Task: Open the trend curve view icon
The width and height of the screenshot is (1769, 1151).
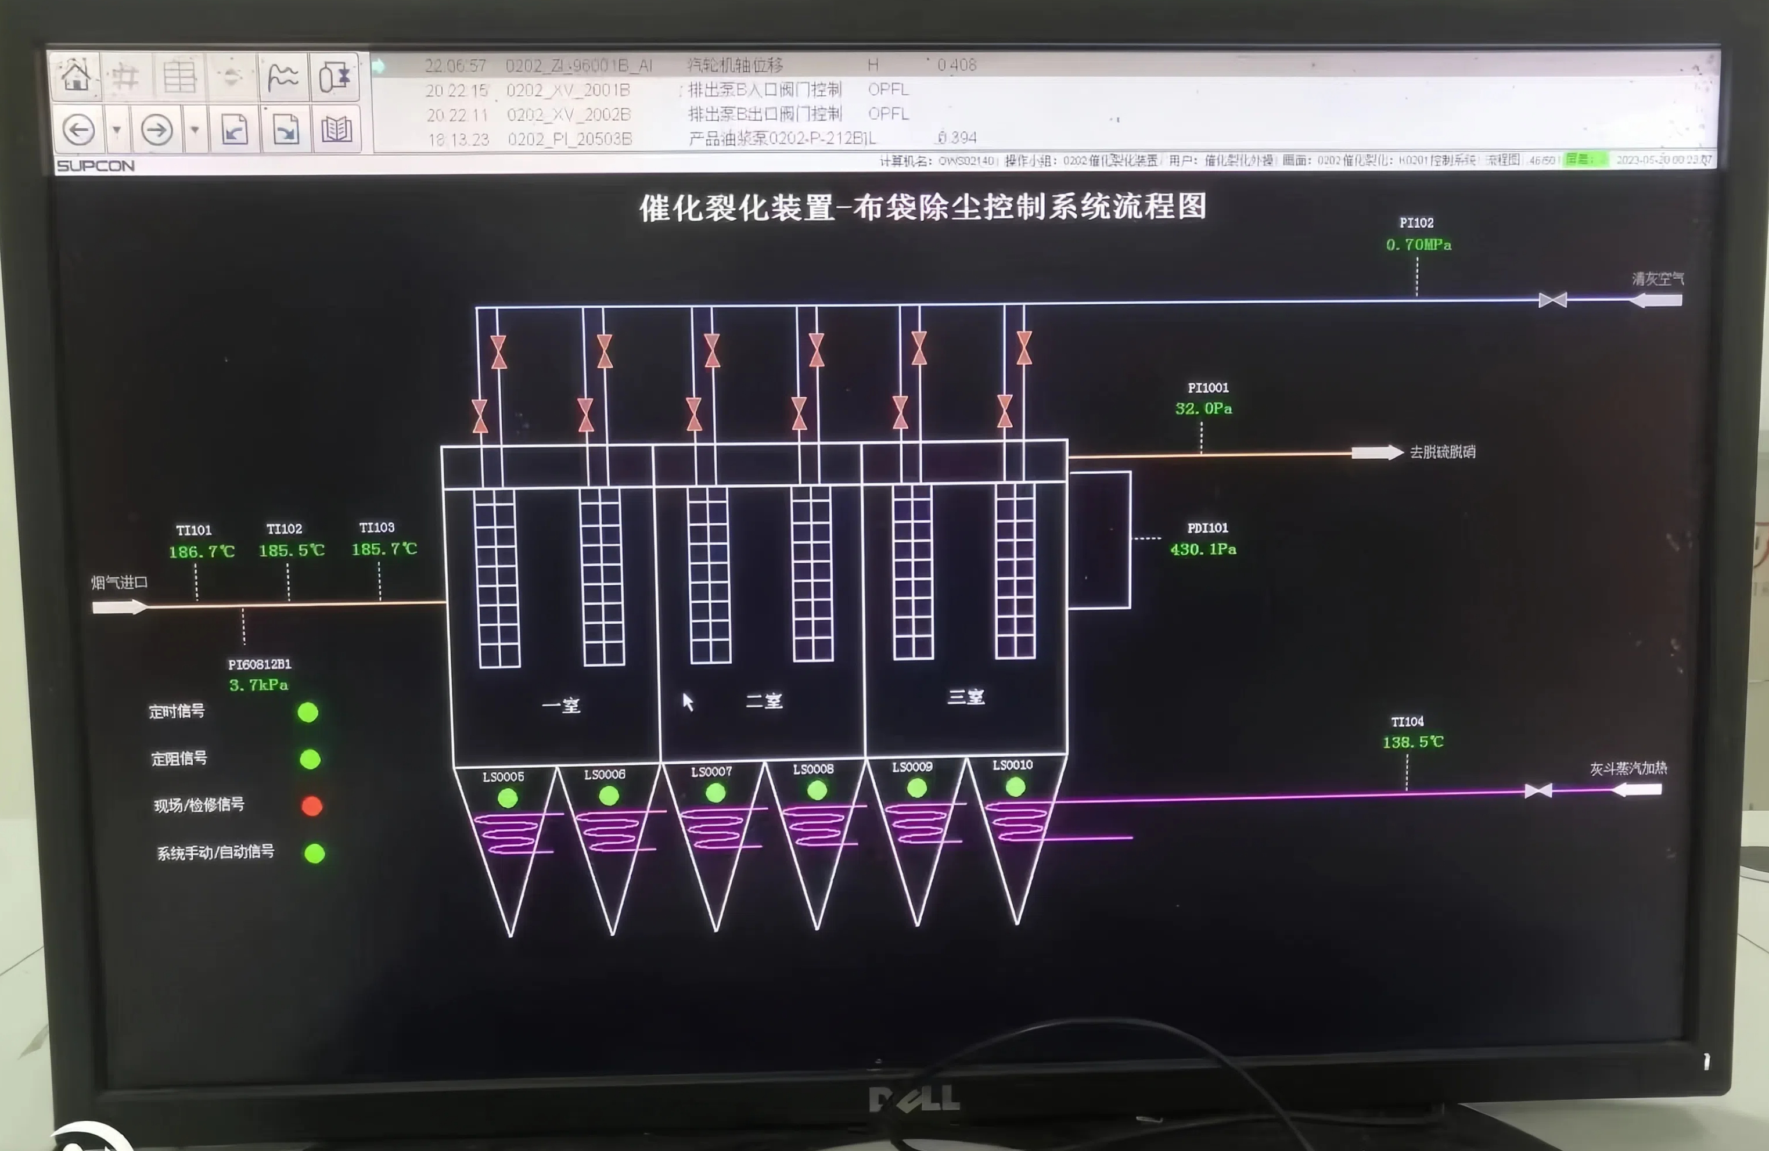Action: (283, 77)
